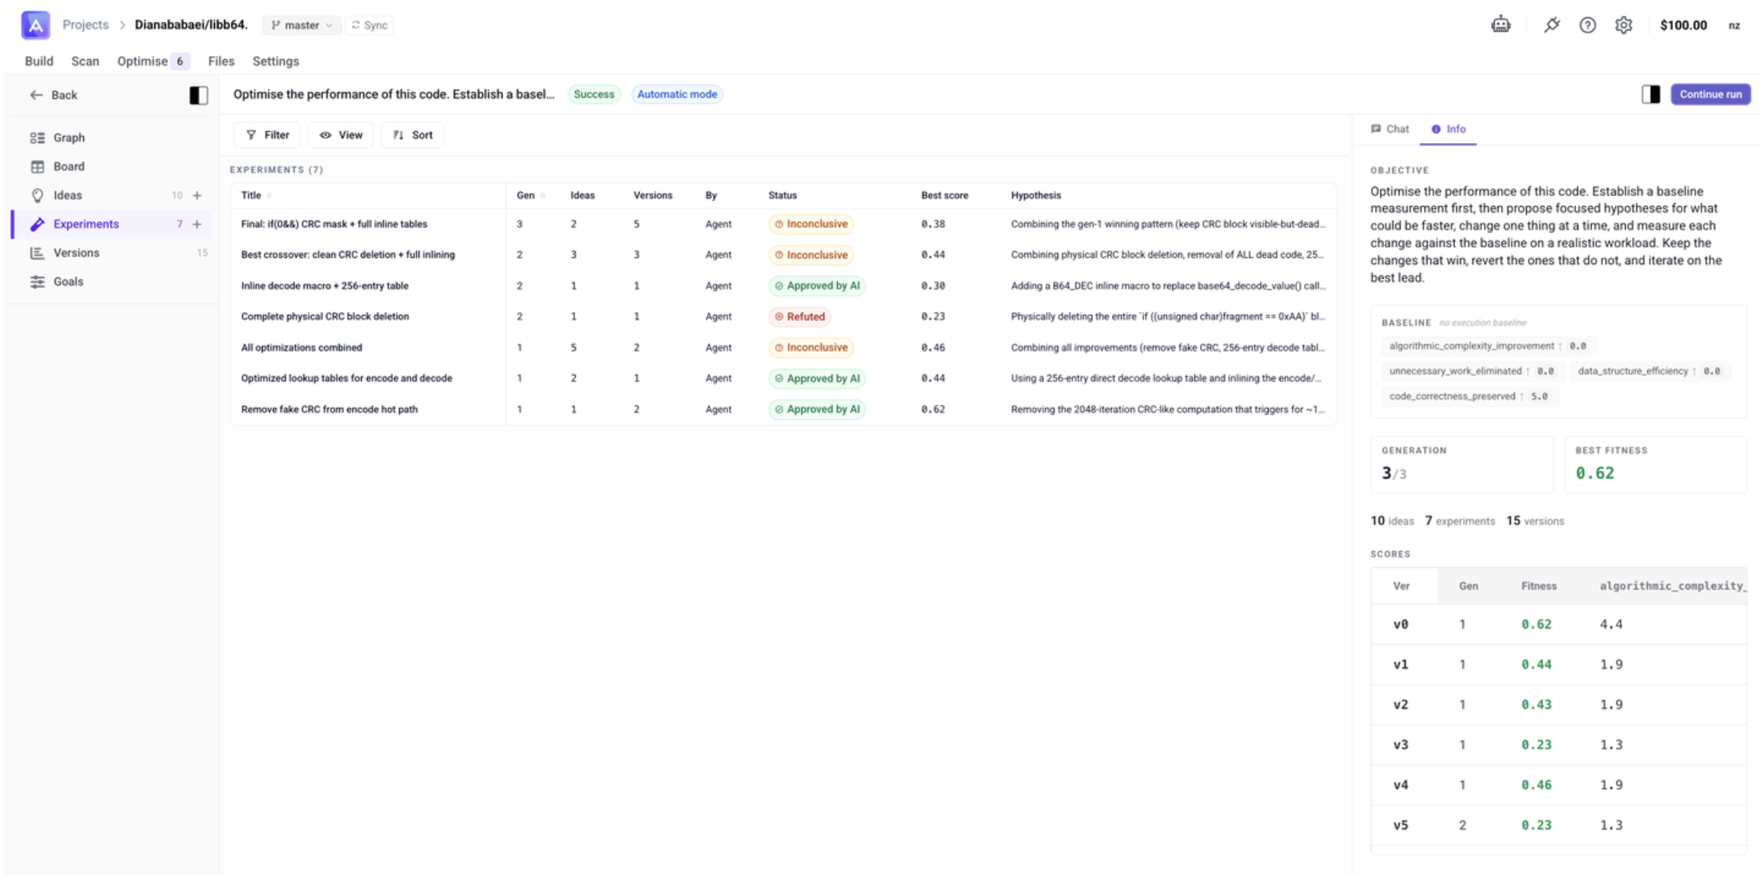
Task: Open 'Optimized lookup tables for encode and decode'
Action: point(346,378)
